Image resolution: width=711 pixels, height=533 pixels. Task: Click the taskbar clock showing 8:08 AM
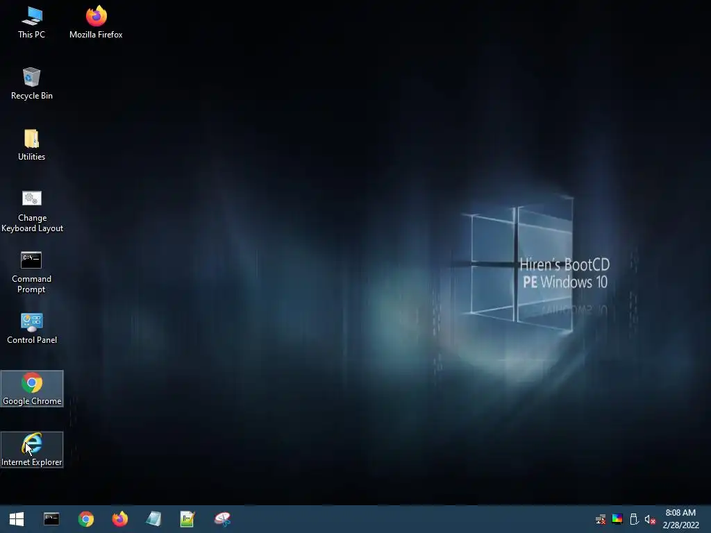(x=680, y=519)
